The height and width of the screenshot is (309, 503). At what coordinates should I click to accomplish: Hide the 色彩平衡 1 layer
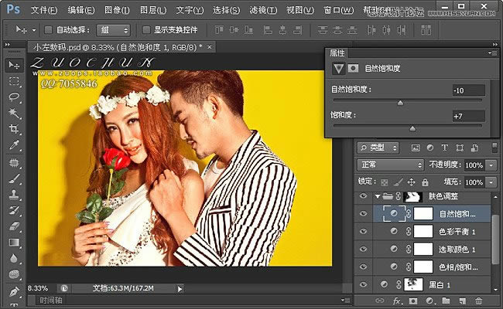click(363, 231)
